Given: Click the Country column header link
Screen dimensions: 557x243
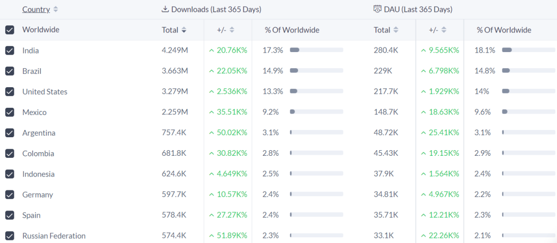Looking at the screenshot, I should pyautogui.click(x=36, y=9).
